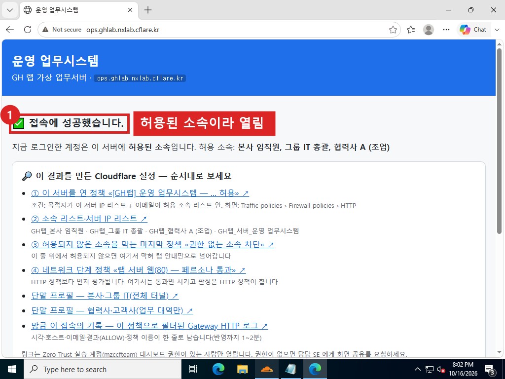The image size is (505, 379).
Task: Open the clock and date flyout
Action: click(463, 369)
